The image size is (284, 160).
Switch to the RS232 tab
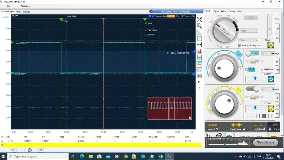27,12
